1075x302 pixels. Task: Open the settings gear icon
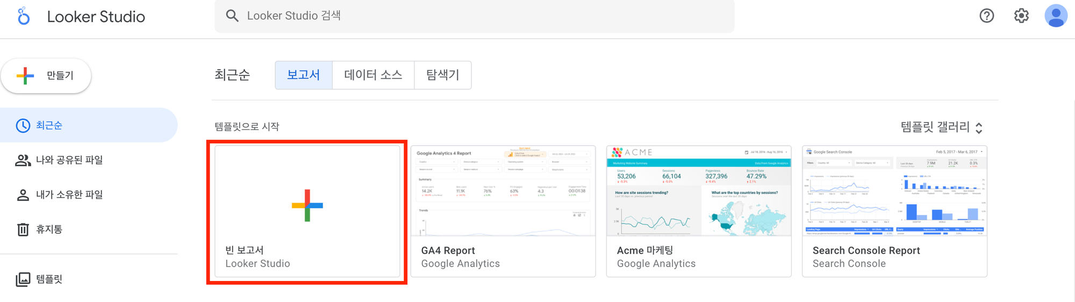1021,16
